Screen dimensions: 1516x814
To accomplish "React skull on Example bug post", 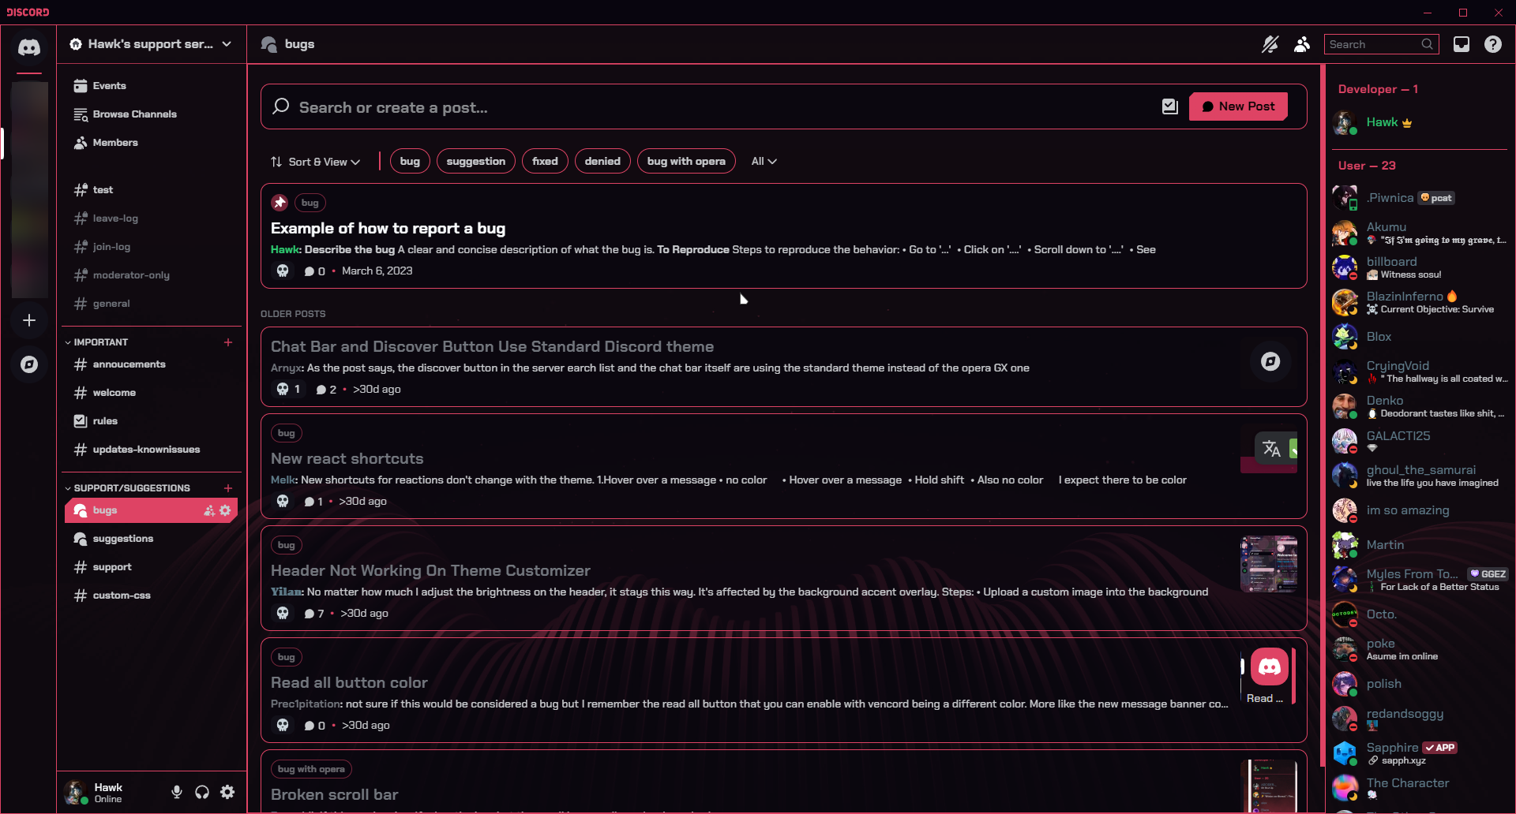I will (x=283, y=271).
